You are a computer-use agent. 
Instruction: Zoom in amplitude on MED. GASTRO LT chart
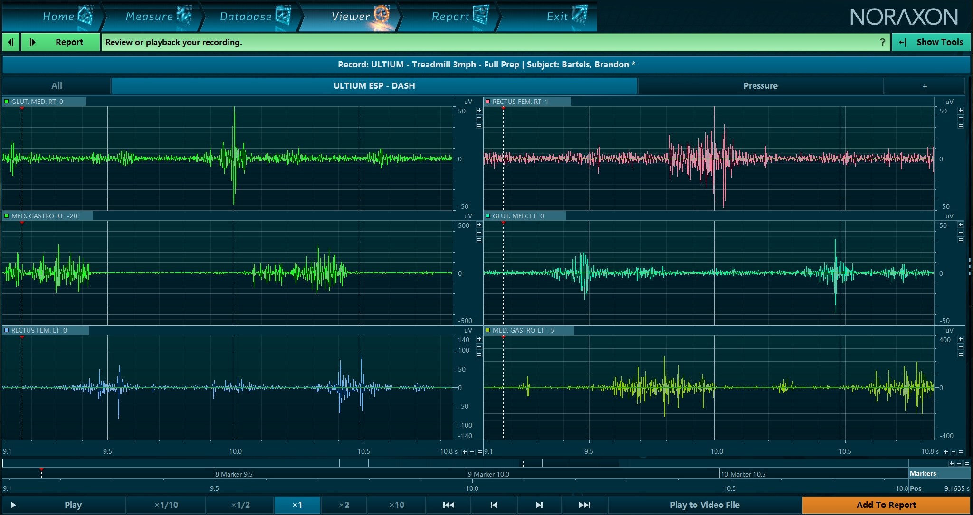[x=961, y=339]
